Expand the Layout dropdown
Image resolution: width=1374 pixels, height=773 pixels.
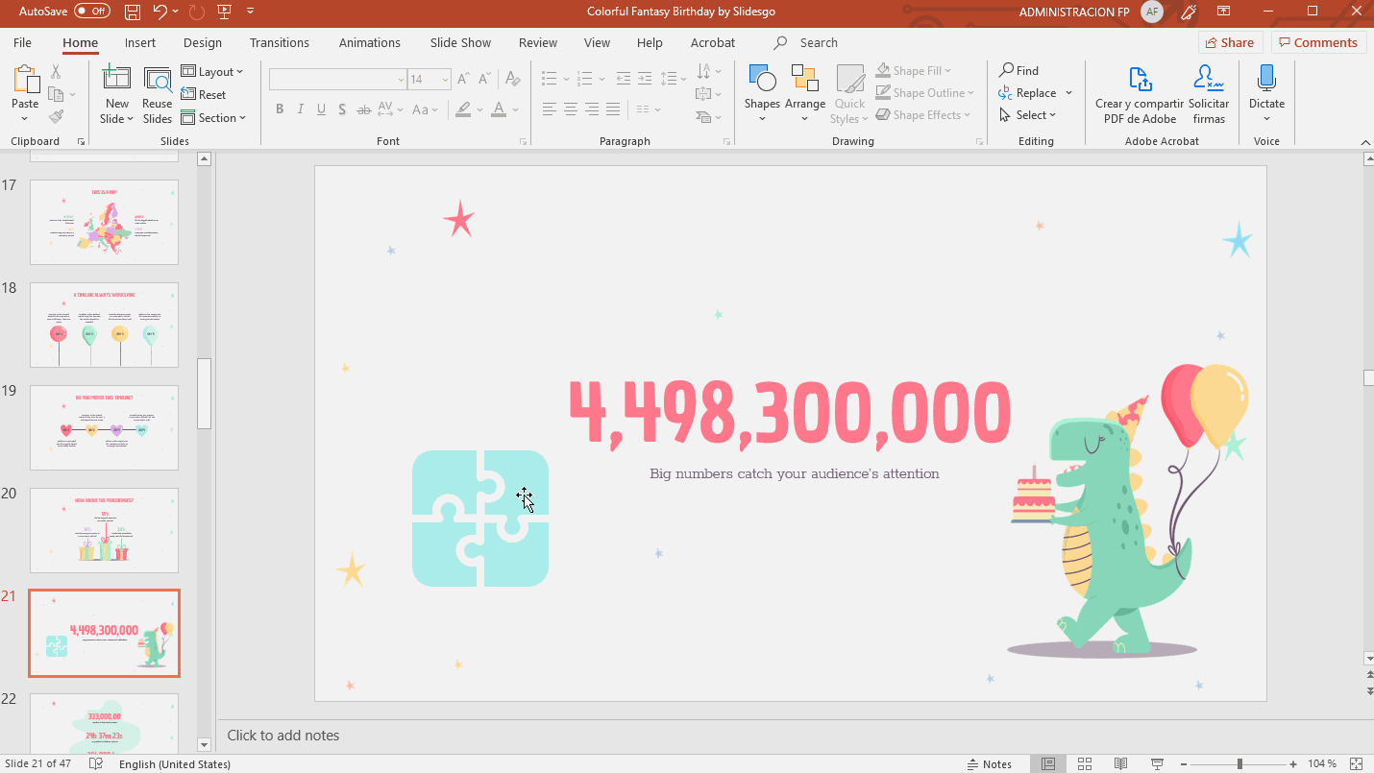click(x=213, y=72)
